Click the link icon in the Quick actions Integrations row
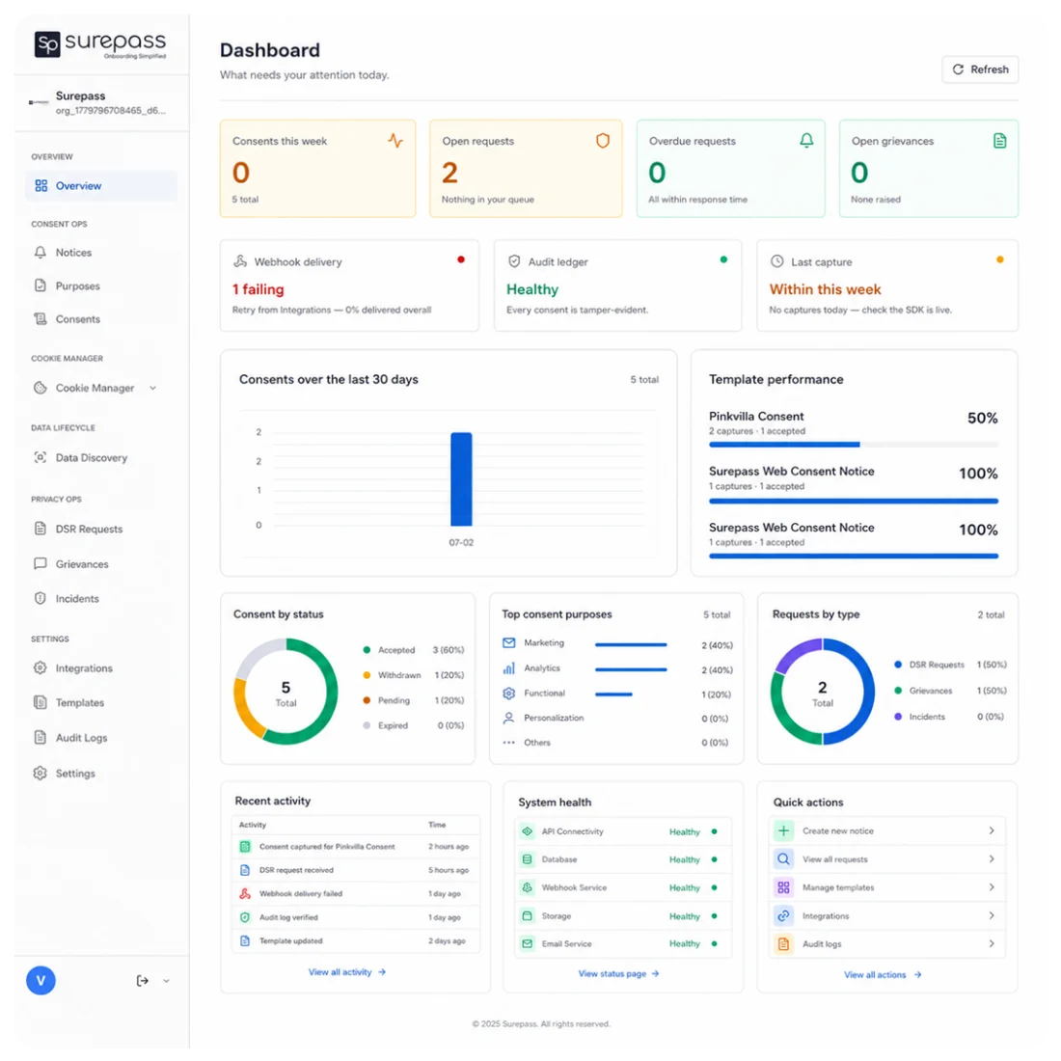The image size is (1061, 1061). pyautogui.click(x=783, y=915)
